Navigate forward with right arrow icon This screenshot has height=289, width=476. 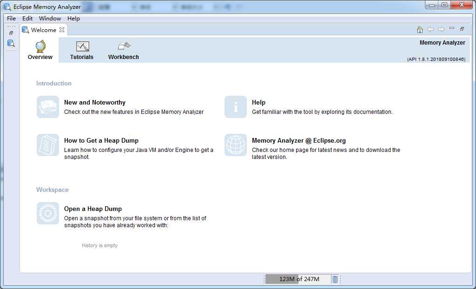click(x=441, y=29)
